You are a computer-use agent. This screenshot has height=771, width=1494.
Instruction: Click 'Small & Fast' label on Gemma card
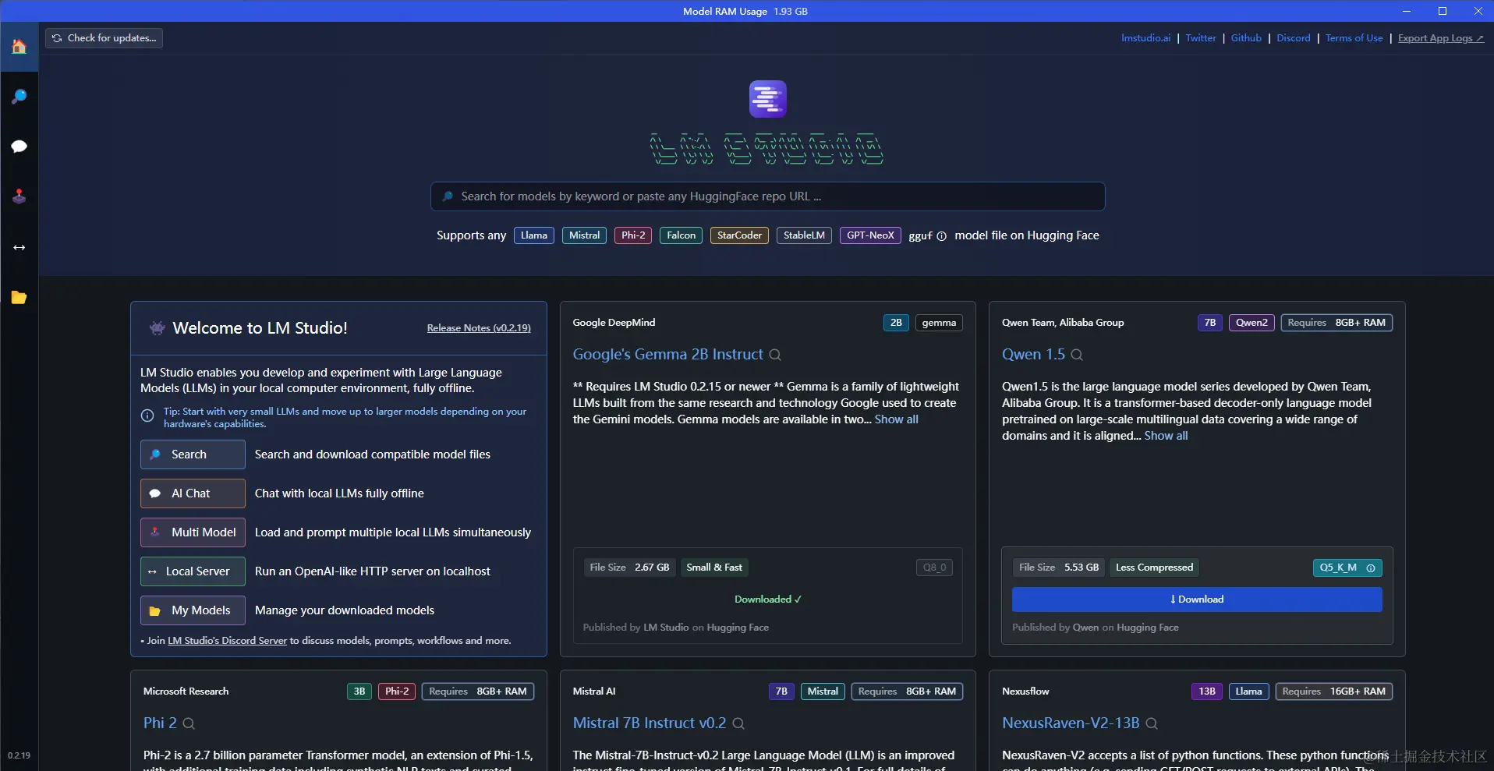pyautogui.click(x=714, y=568)
